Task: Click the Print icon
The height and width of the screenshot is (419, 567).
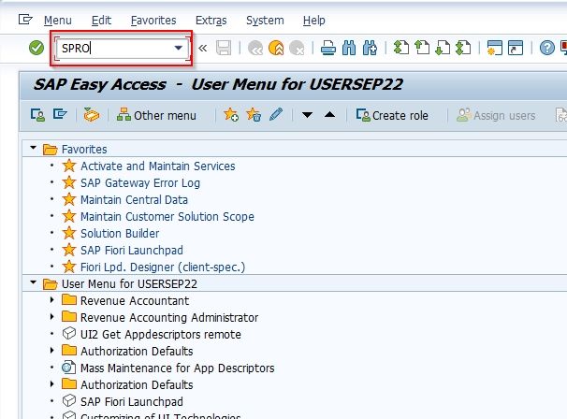Action: (x=328, y=48)
